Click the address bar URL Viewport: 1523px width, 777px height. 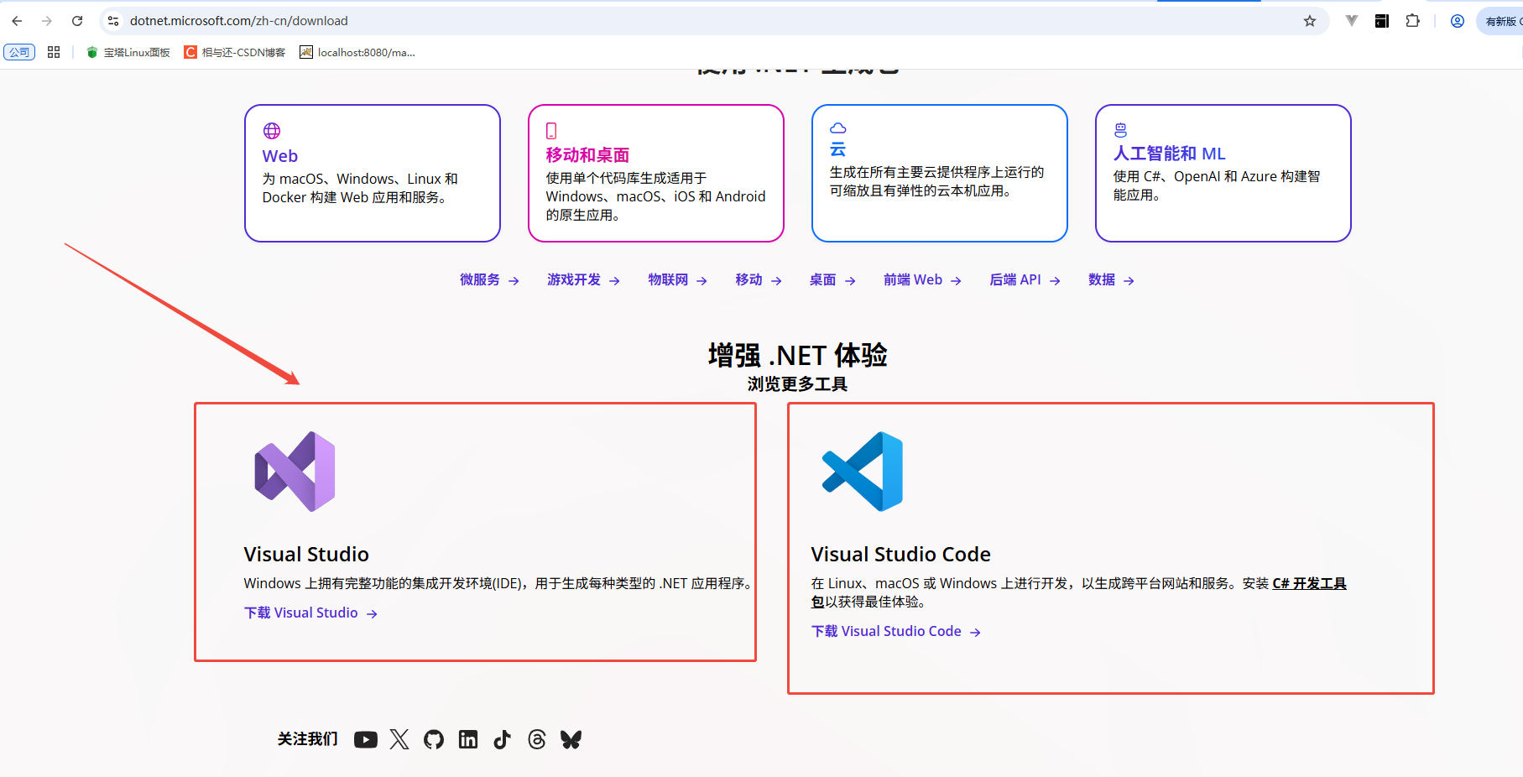[239, 21]
